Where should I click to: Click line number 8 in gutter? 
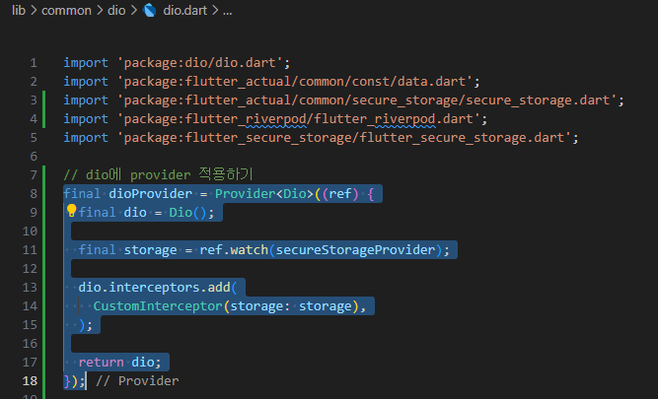pyautogui.click(x=33, y=193)
